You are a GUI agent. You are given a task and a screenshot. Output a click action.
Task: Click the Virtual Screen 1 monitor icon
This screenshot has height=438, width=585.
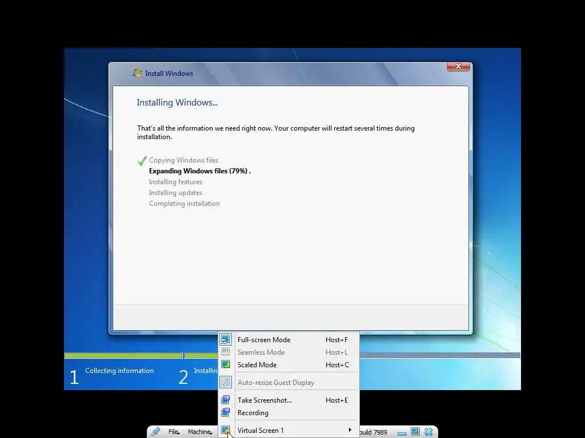[225, 430]
